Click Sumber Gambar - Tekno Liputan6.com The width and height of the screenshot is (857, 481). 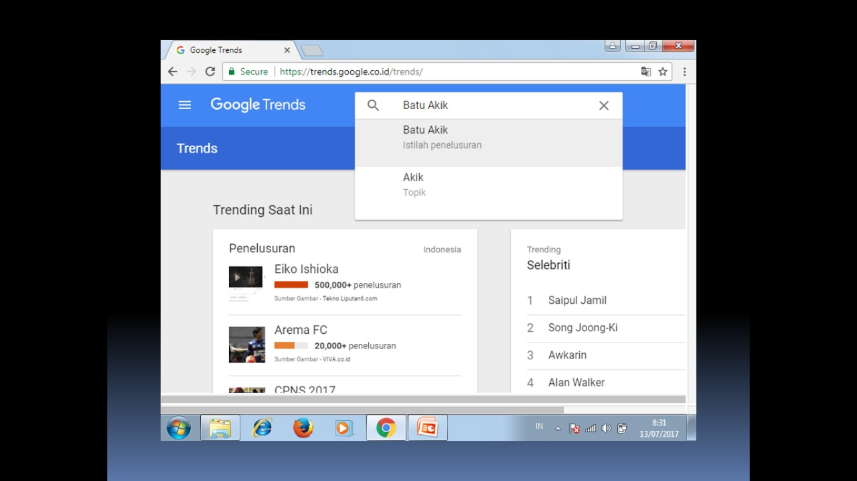point(325,298)
